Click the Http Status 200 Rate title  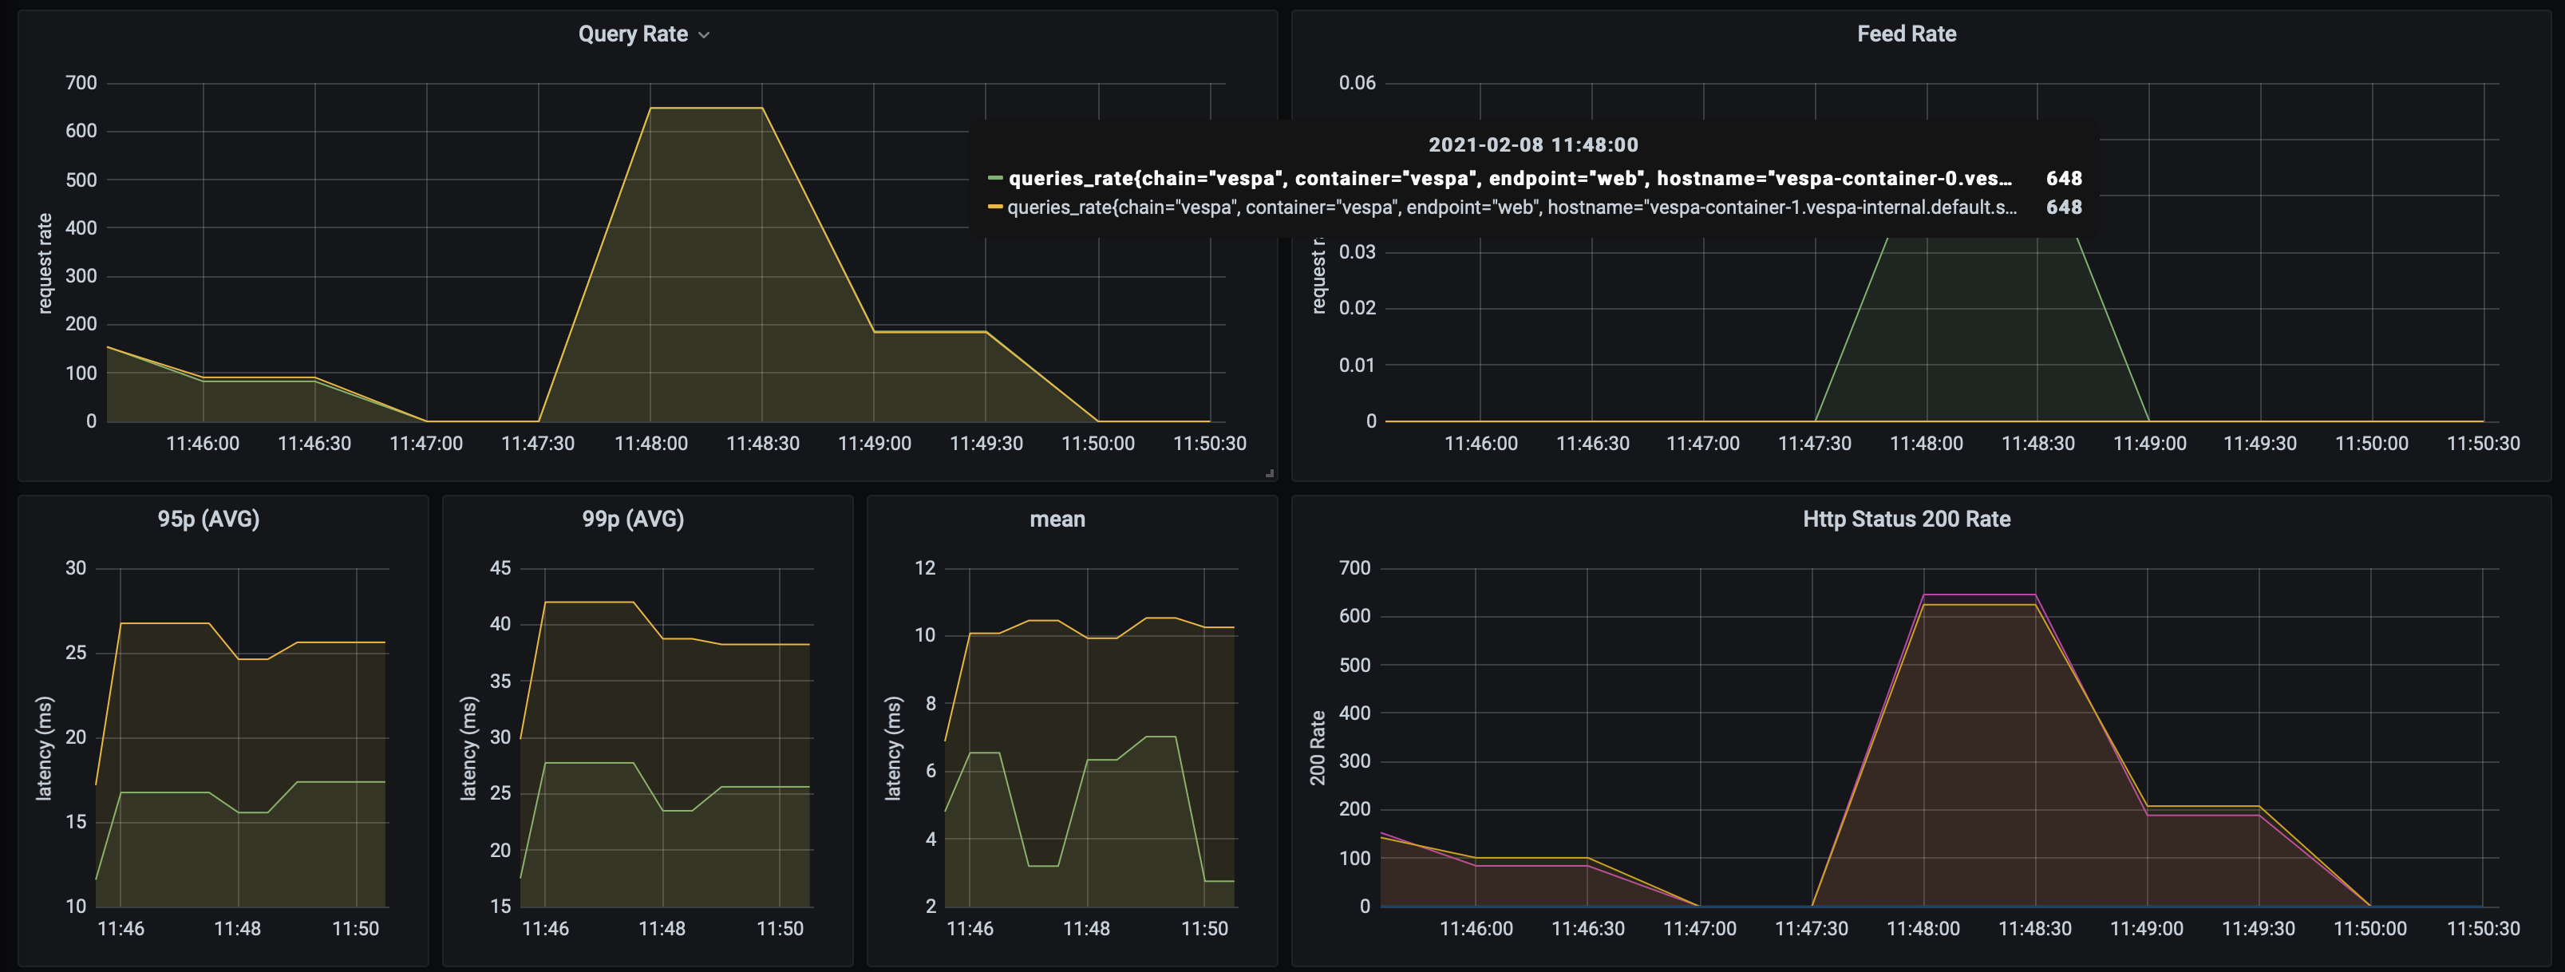coord(1906,519)
